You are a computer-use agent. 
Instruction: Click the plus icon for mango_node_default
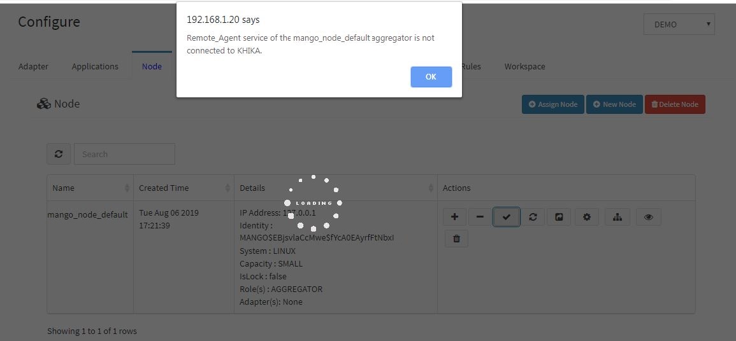(x=454, y=217)
